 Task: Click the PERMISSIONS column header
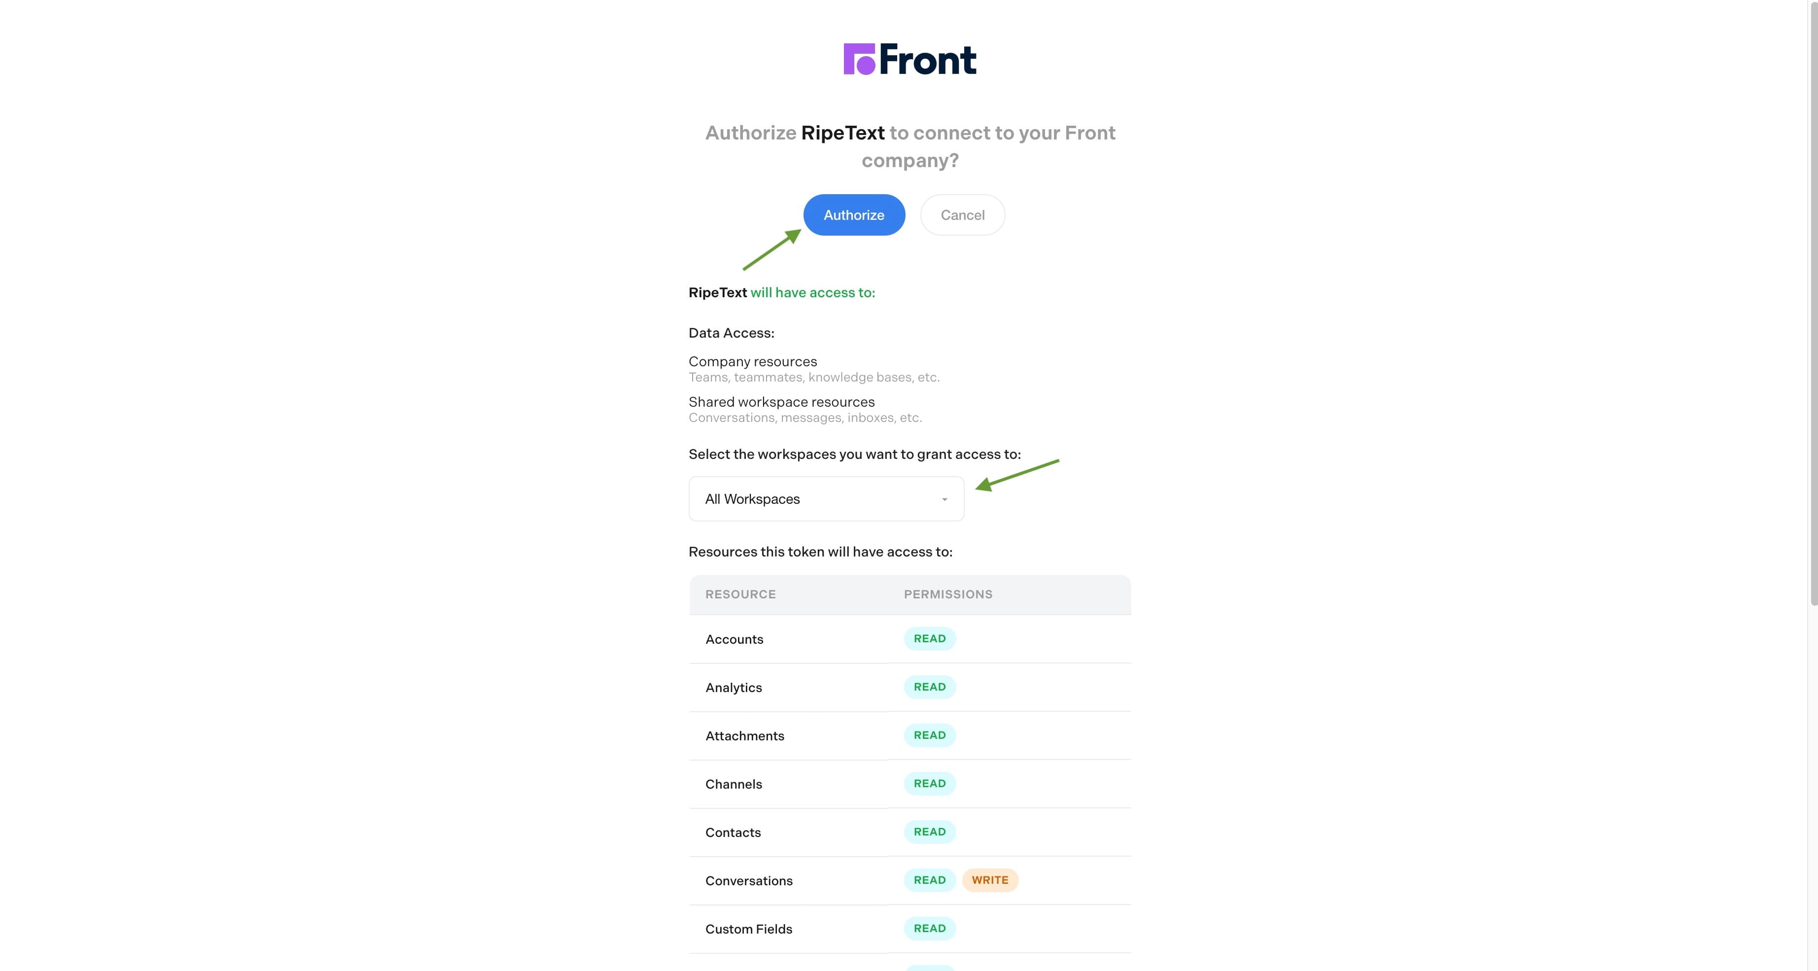pyautogui.click(x=948, y=594)
